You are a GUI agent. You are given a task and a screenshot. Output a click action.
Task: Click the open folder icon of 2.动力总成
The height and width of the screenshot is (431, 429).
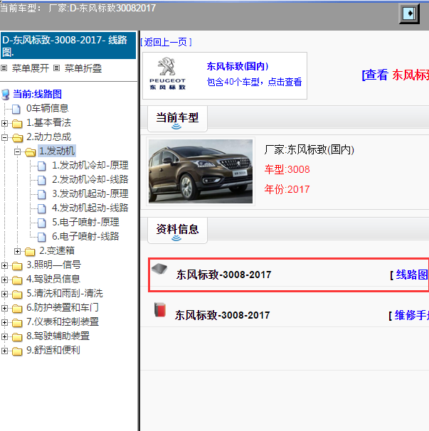click(x=18, y=137)
